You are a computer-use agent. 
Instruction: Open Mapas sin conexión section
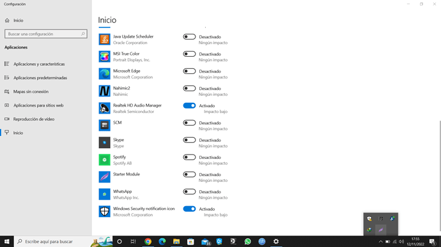pyautogui.click(x=31, y=92)
